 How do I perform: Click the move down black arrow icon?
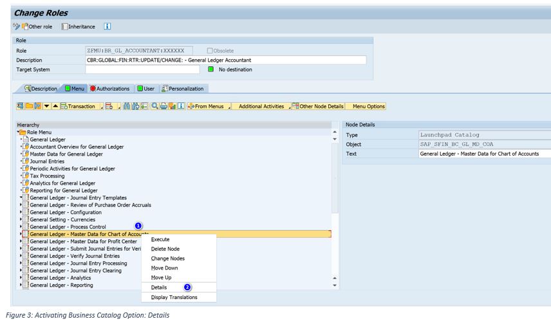[x=47, y=106]
